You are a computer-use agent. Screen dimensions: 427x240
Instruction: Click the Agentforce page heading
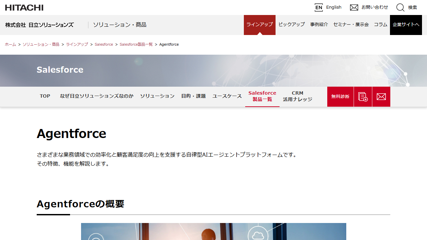(x=71, y=134)
